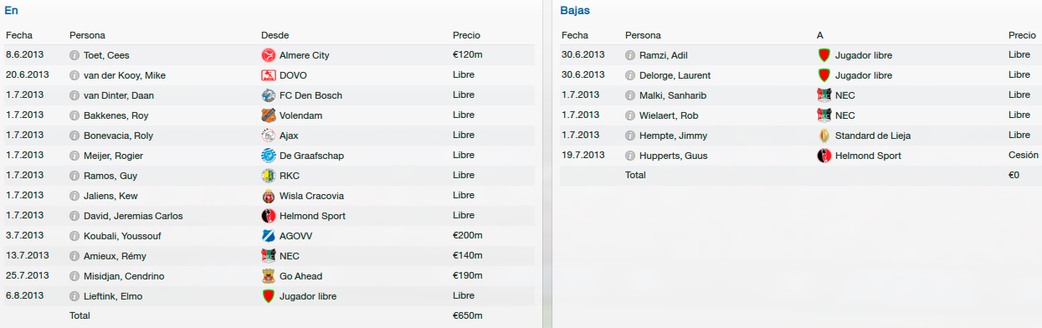Click the Almere City club badge
Screen dimensions: 1042x328
(x=268, y=55)
